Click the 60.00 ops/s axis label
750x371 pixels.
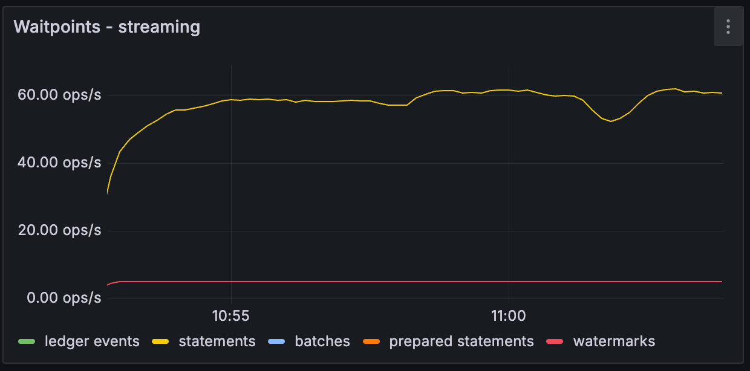pyautogui.click(x=59, y=95)
